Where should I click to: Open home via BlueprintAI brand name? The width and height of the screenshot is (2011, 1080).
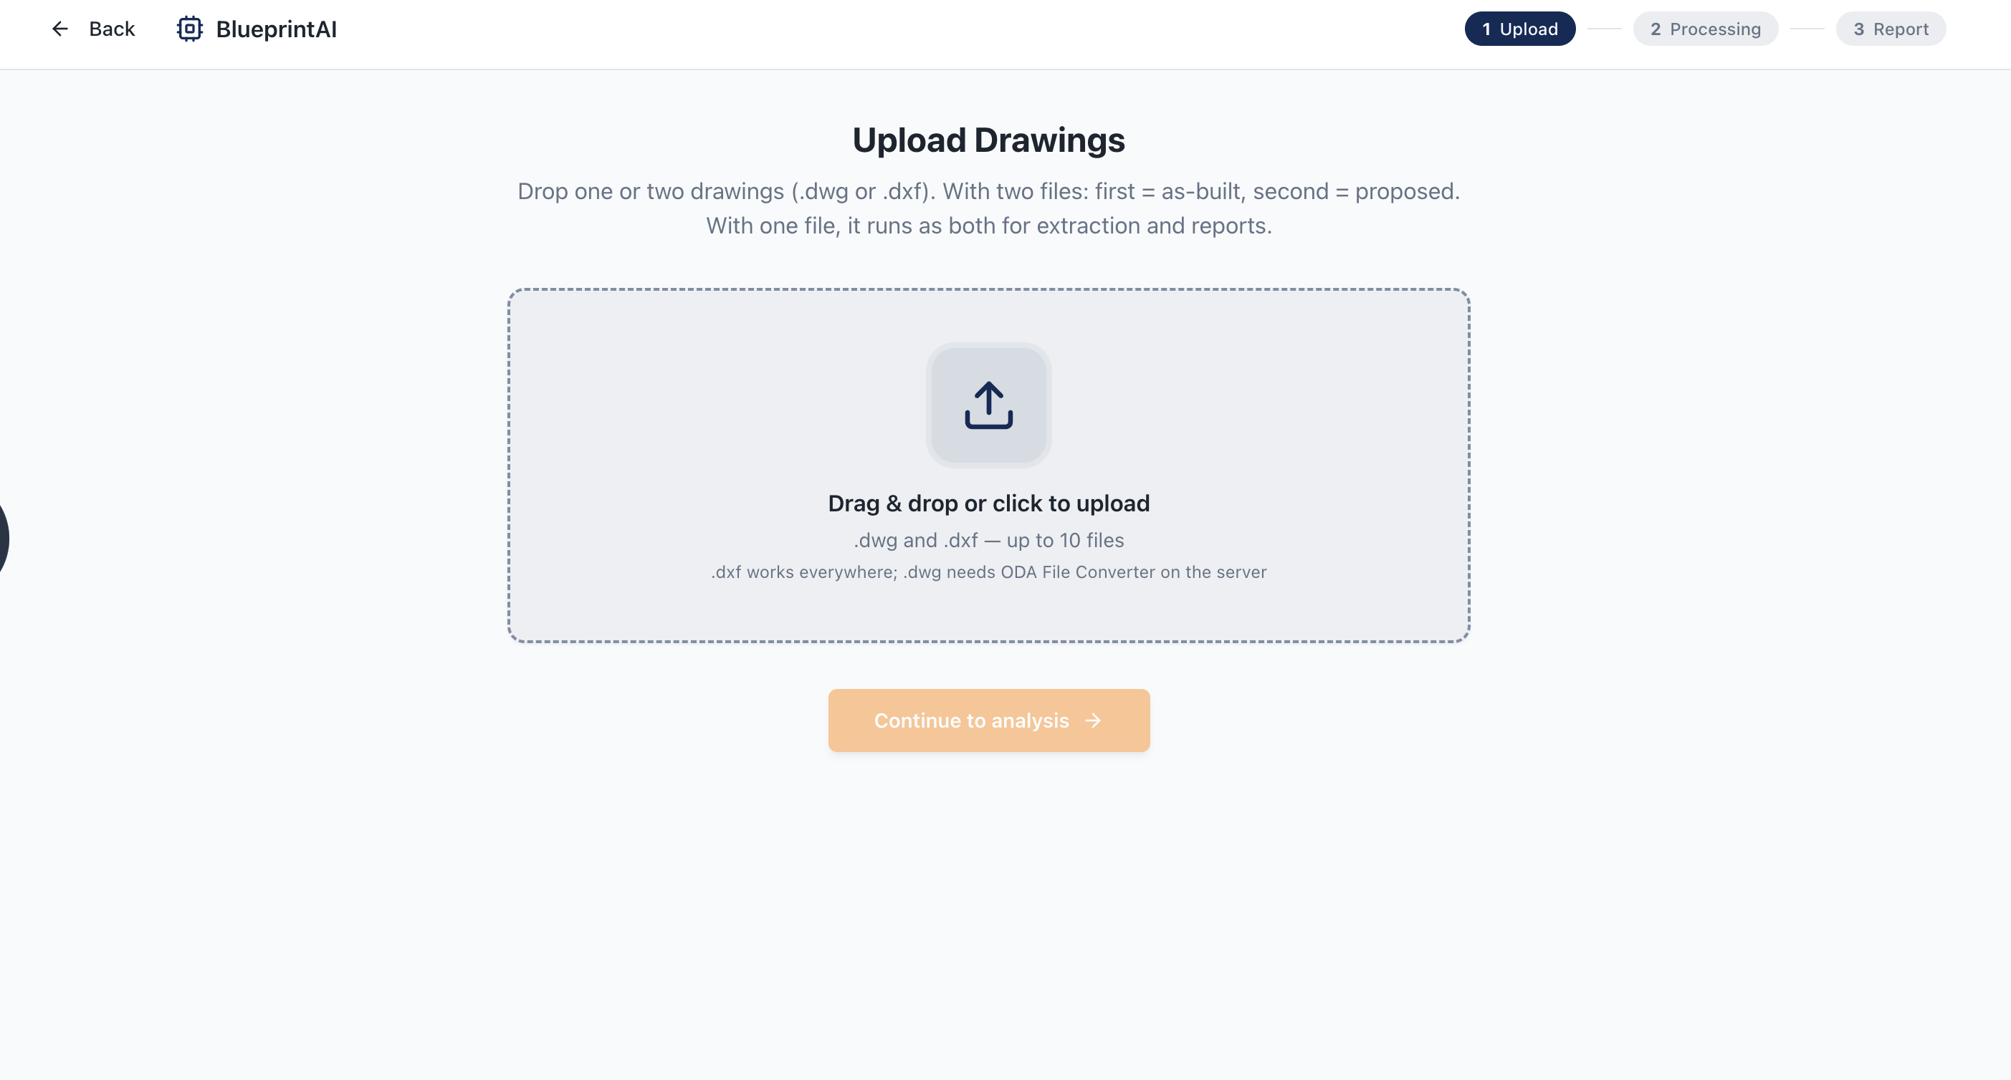click(x=277, y=29)
